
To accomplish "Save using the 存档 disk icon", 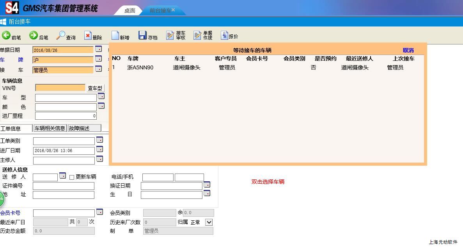I will click(142, 35).
